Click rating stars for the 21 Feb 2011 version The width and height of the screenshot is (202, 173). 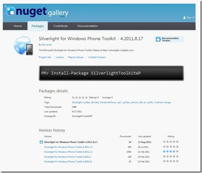171,151
